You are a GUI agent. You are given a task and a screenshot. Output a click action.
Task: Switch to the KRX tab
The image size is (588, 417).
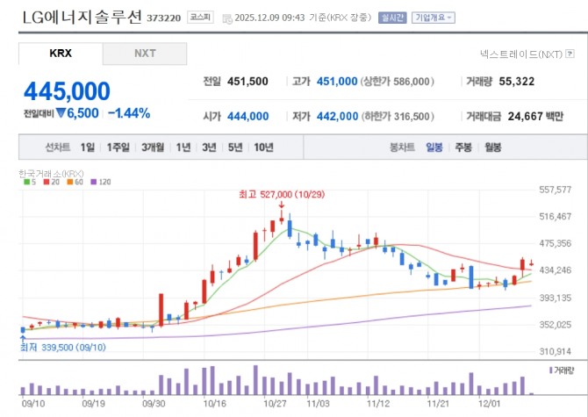point(61,54)
